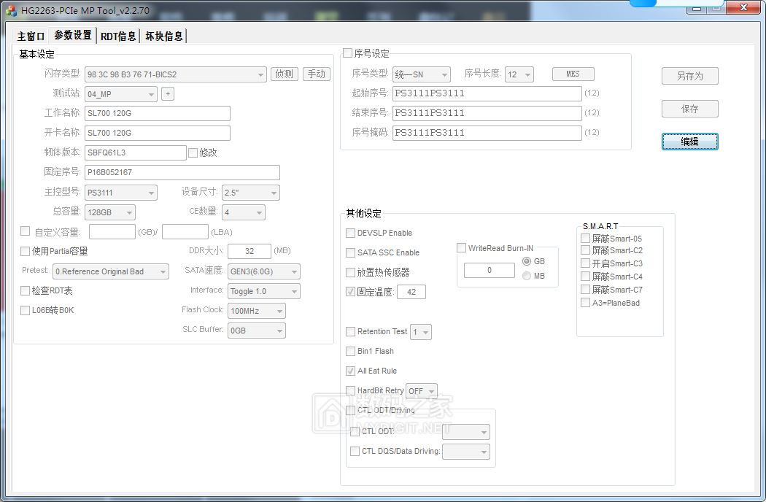Screen dimensions: 766x502
Task: Click the 手动 button
Action: pyautogui.click(x=317, y=74)
